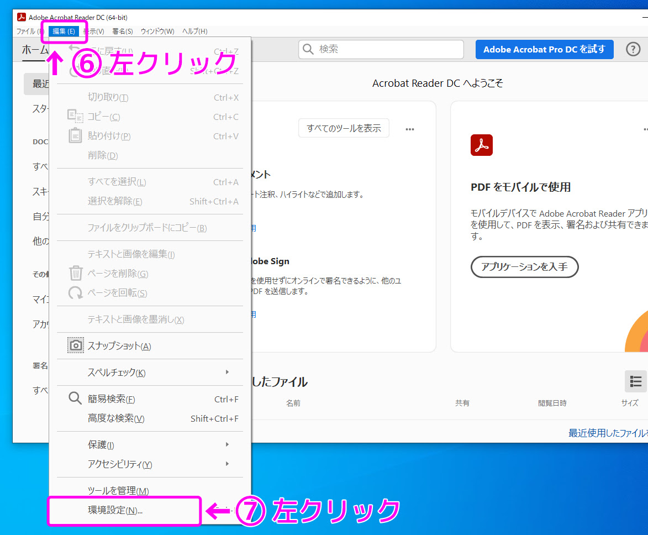
Task: Click the red Adobe PDF mobile icon
Action: click(481, 145)
